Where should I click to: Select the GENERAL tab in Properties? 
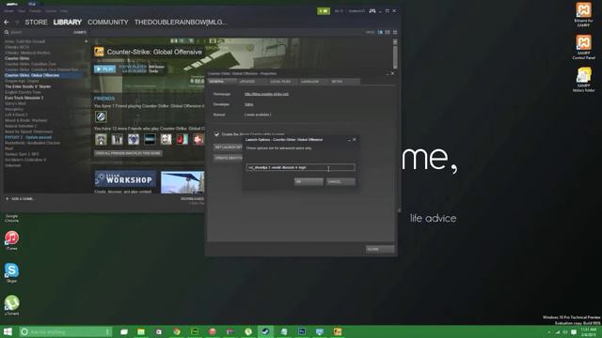click(x=222, y=82)
